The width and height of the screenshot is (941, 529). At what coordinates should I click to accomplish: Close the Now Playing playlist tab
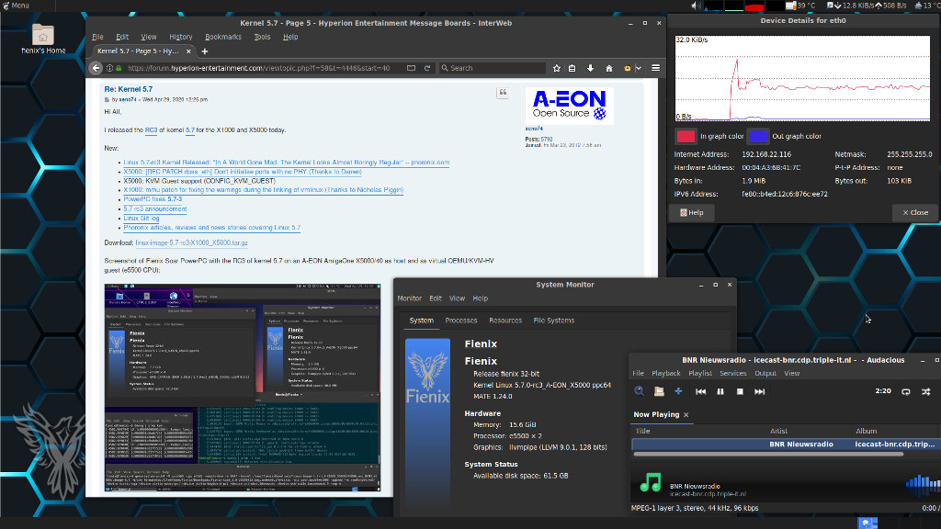point(686,415)
